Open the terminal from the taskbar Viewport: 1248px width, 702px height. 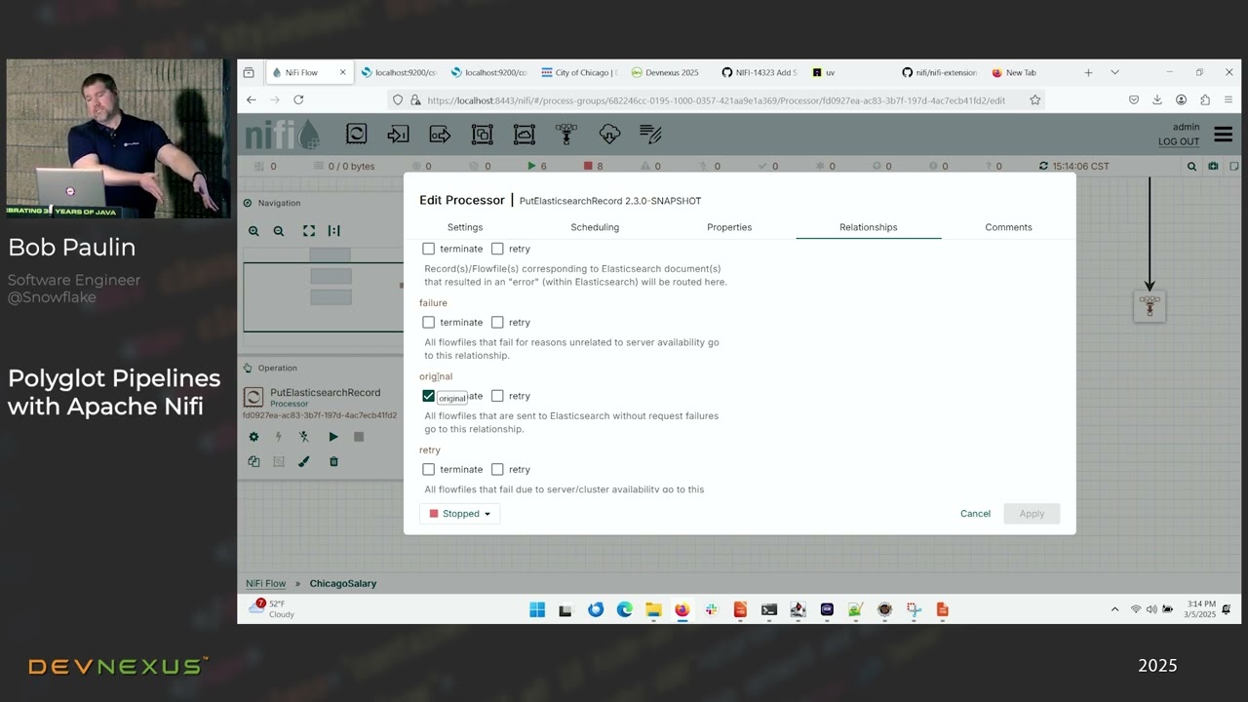pos(769,610)
